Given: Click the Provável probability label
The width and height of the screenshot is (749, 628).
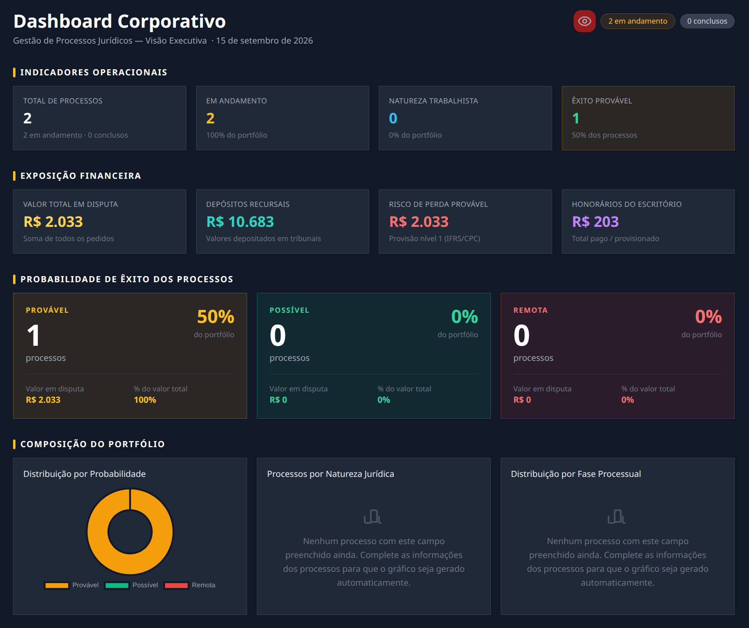Looking at the screenshot, I should click(47, 310).
